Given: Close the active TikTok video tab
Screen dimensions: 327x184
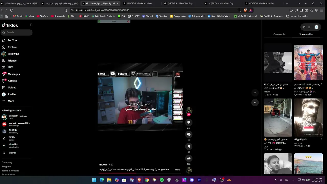Looking at the screenshot, I should click(118, 3).
